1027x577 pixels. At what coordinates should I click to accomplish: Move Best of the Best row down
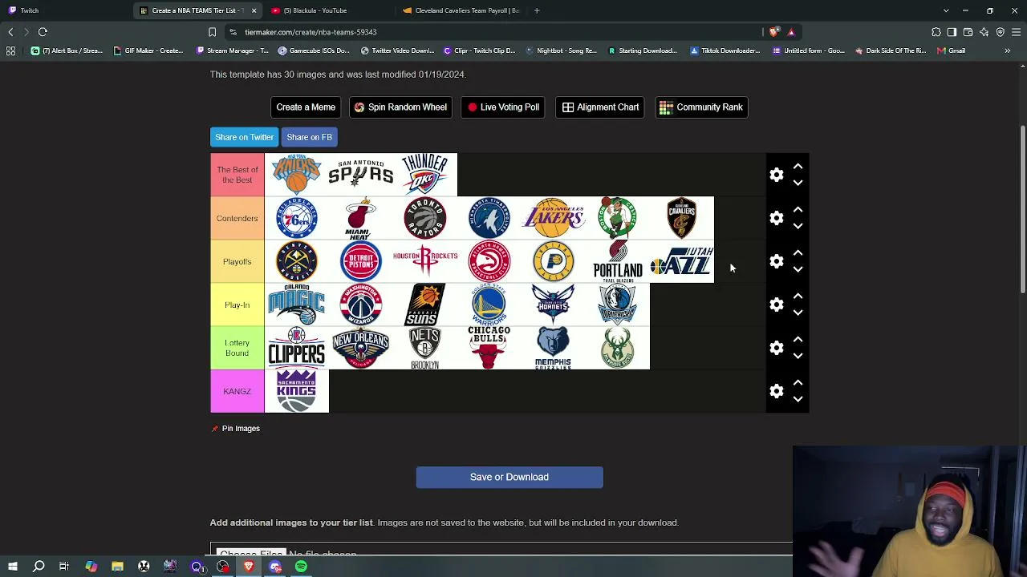click(x=798, y=183)
